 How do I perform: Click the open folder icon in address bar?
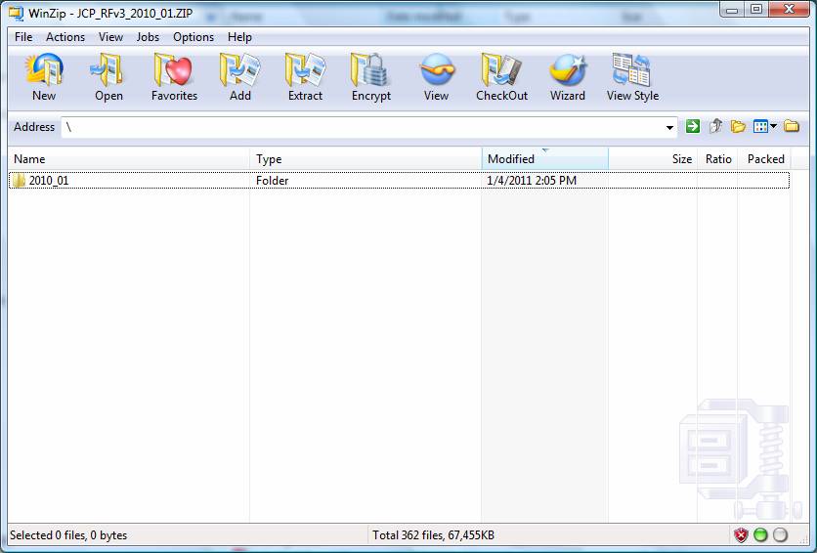(738, 126)
